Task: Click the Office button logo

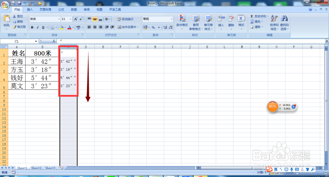Action: pyautogui.click(x=5, y=5)
